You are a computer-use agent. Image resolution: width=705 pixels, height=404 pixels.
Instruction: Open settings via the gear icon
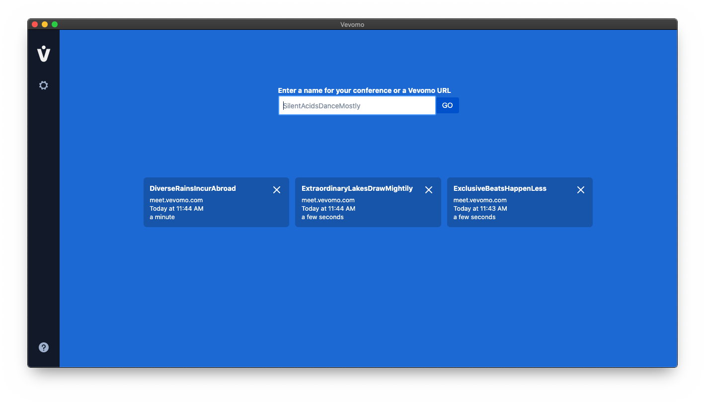click(44, 85)
